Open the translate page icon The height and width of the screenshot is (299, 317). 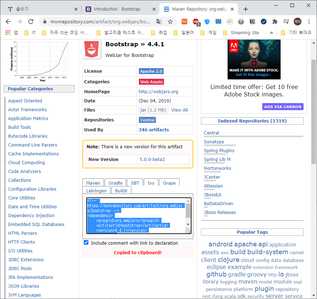159,22
